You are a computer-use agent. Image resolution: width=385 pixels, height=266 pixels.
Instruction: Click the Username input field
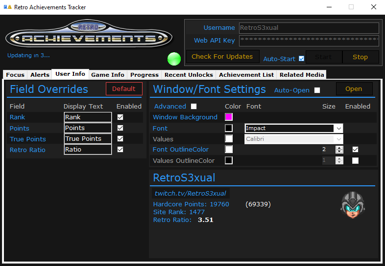[x=309, y=28]
